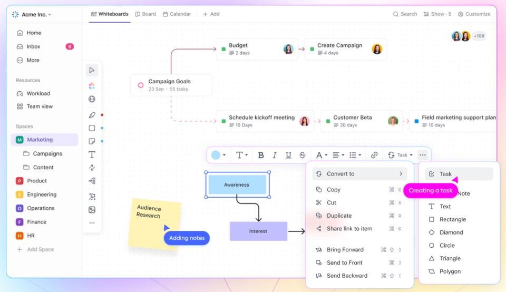Select the Audience Research sticky note
This screenshot has width=506, height=292.
click(154, 224)
